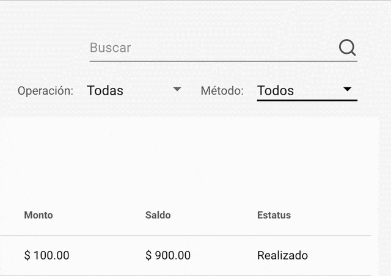
Task: Click the Operación dropdown arrow
Action: click(177, 90)
